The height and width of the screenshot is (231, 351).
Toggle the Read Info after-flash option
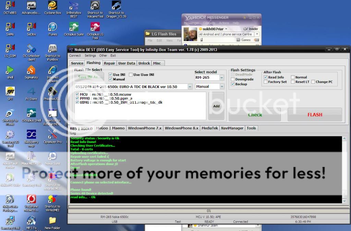[x=266, y=77]
